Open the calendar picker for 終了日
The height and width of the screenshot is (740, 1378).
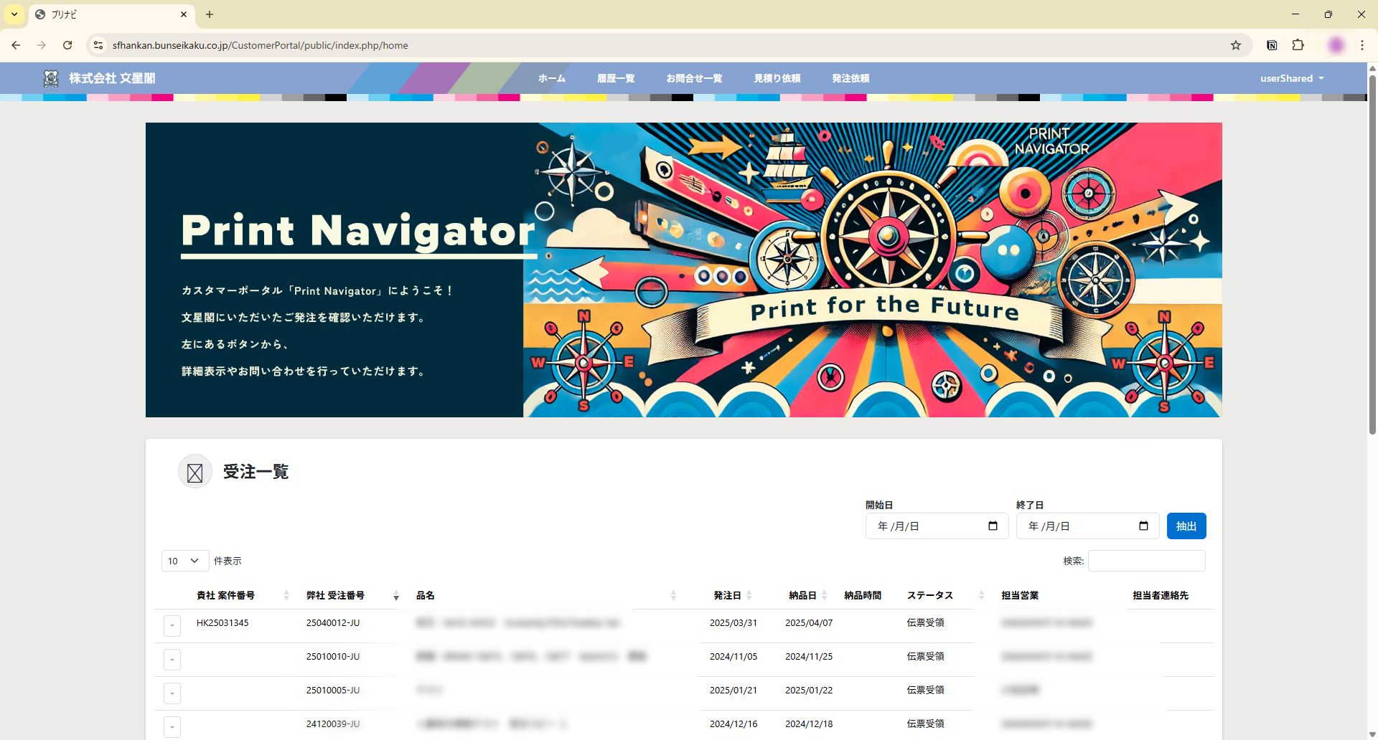click(1143, 526)
